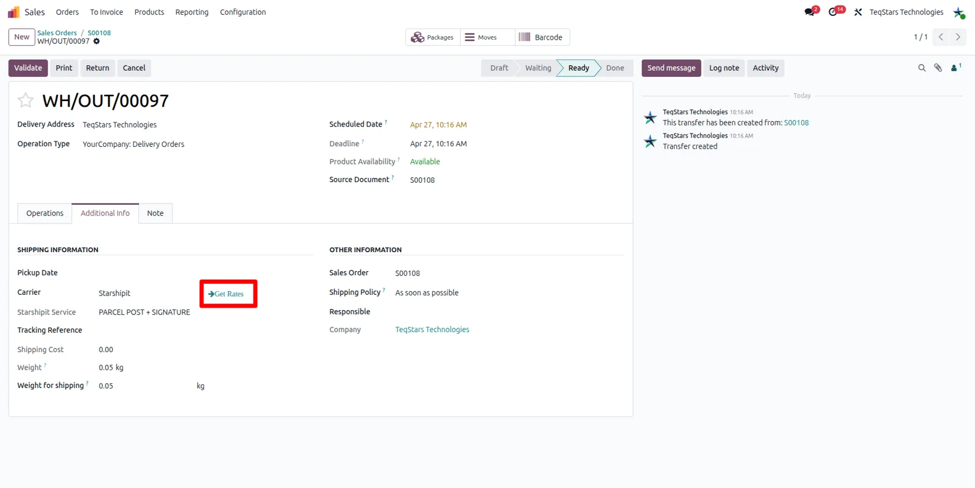Go to the next record
The image size is (975, 488).
point(958,37)
